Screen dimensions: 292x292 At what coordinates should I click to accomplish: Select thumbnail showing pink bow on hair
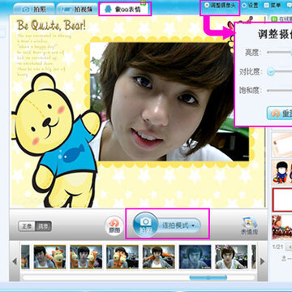coord(231,257)
